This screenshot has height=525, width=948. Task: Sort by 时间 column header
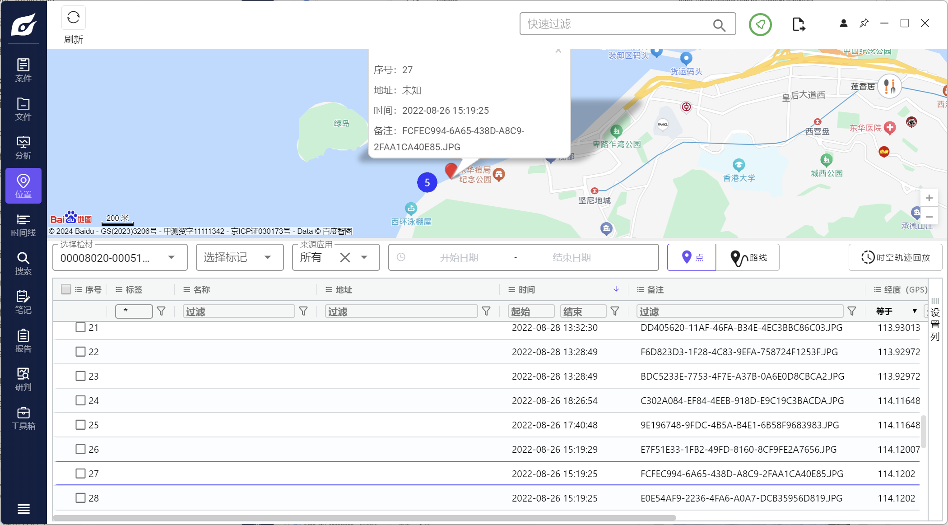coord(526,289)
